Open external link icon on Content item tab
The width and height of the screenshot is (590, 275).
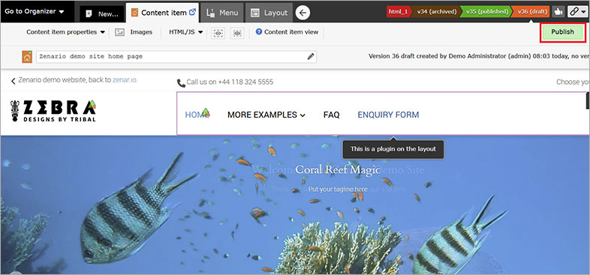pyautogui.click(x=193, y=12)
